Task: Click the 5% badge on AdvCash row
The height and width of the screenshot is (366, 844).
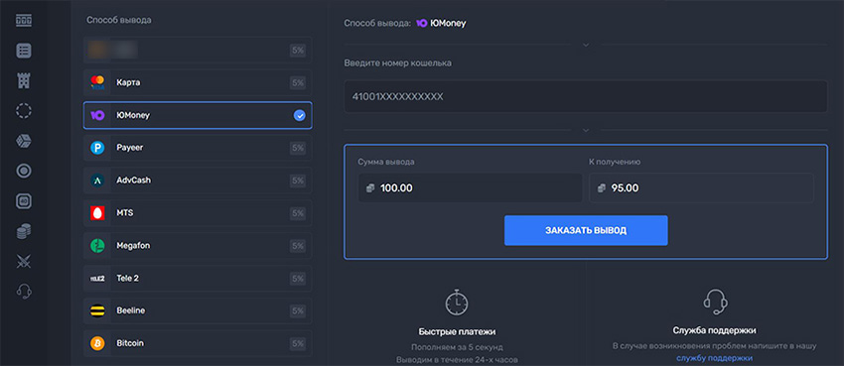Action: click(x=298, y=181)
